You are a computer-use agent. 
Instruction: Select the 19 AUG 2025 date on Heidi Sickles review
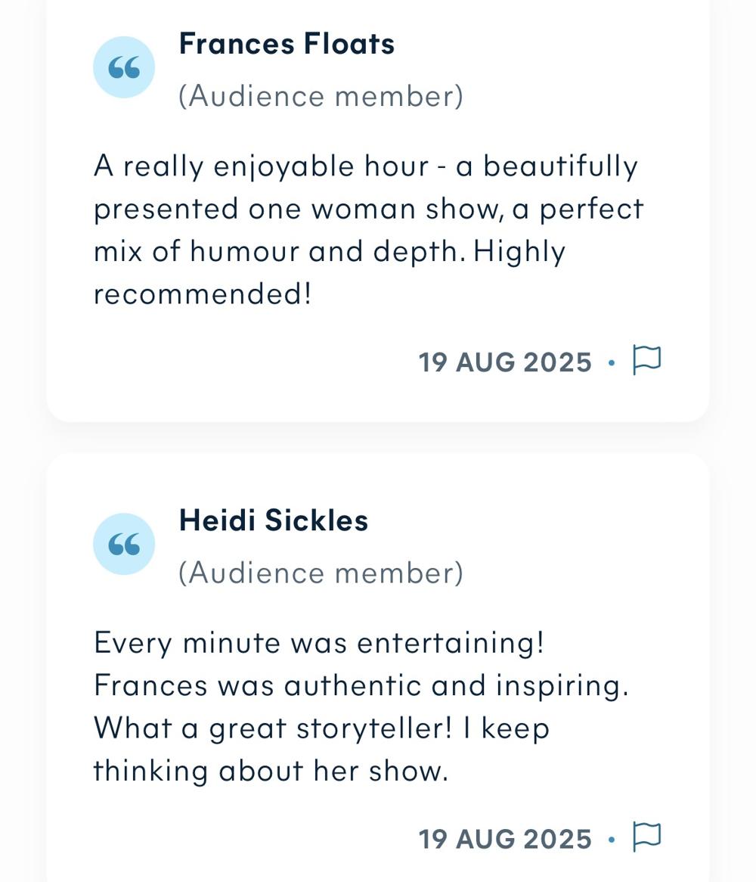pyautogui.click(x=505, y=839)
